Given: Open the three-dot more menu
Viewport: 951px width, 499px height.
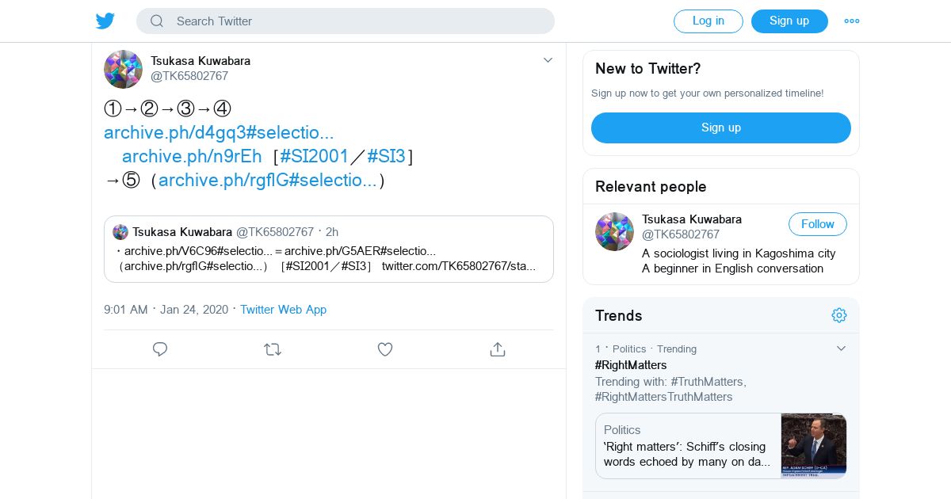Looking at the screenshot, I should 852,21.
